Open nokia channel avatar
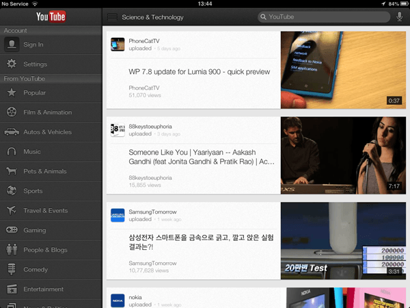The height and width of the screenshot is (308, 410). (x=118, y=300)
